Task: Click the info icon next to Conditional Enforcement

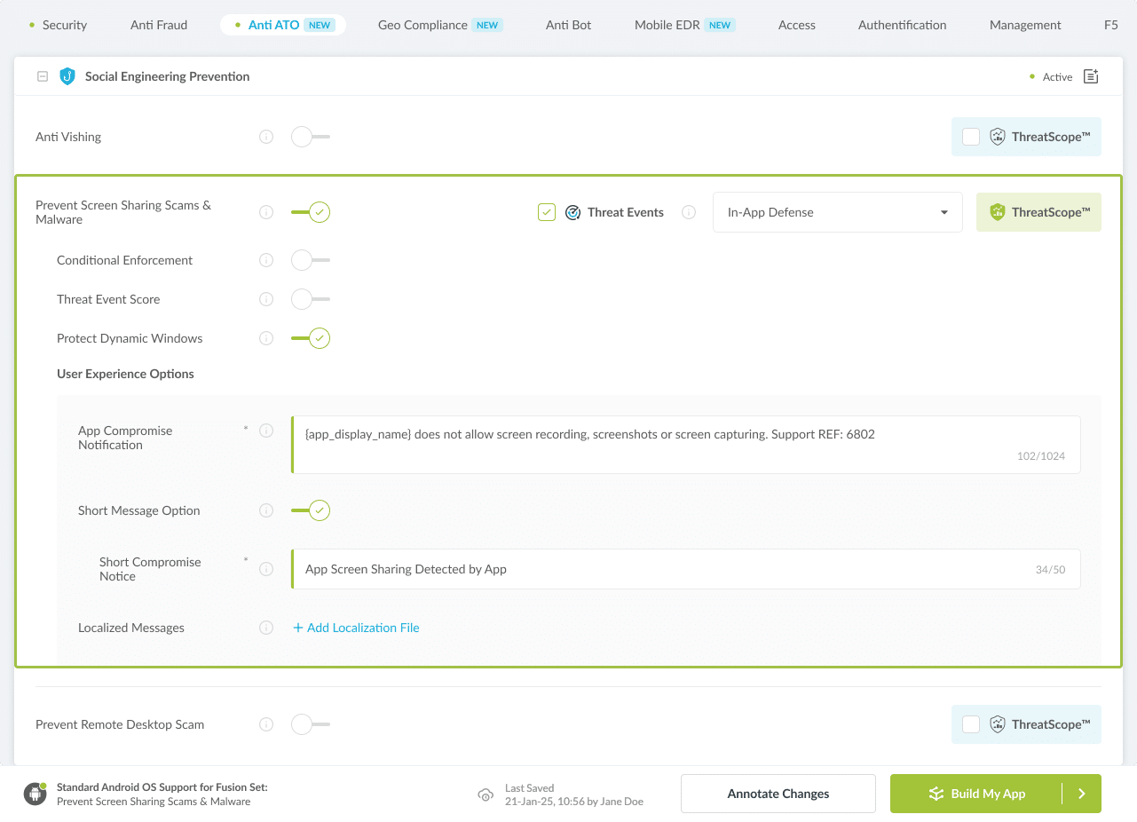Action: [x=266, y=260]
